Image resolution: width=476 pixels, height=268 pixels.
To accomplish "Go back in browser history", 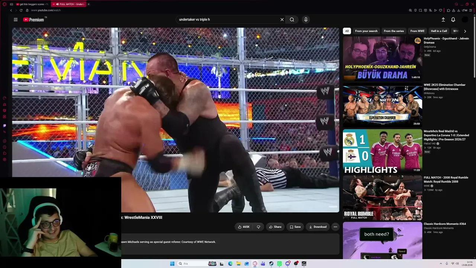I will (x=11, y=10).
